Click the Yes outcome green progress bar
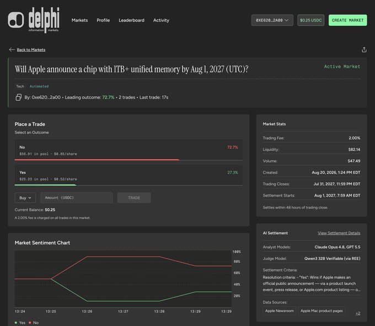 (x=45, y=185)
